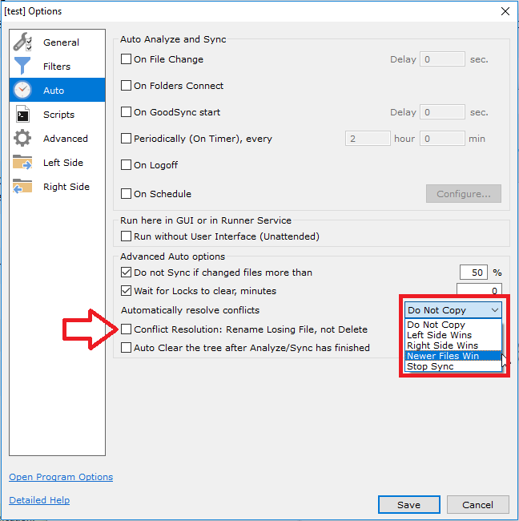Click the Right Side folder icon
The image size is (519, 521).
[x=22, y=187]
